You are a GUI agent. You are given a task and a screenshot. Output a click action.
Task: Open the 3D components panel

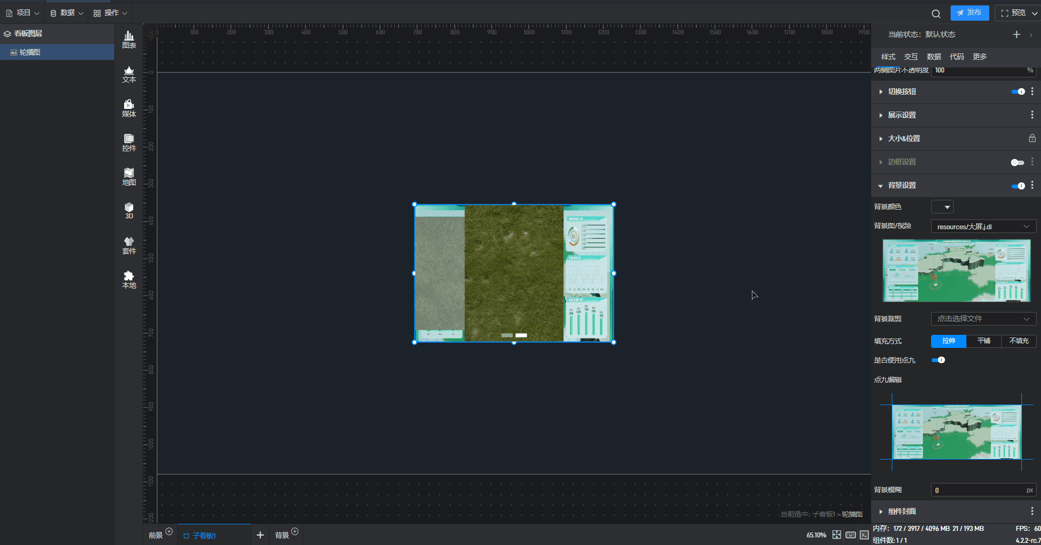coord(129,211)
